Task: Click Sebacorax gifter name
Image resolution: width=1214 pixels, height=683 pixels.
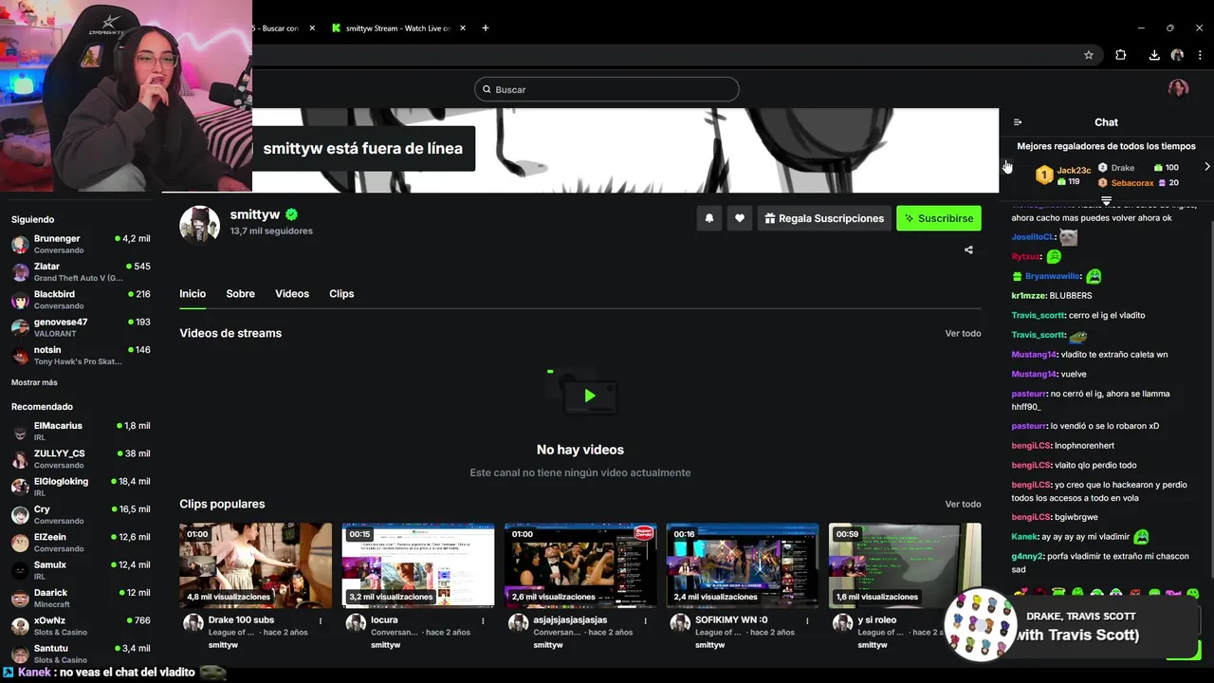Action: coord(1132,183)
